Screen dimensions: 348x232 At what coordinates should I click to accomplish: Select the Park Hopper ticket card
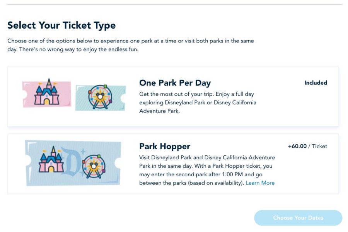[173, 164]
